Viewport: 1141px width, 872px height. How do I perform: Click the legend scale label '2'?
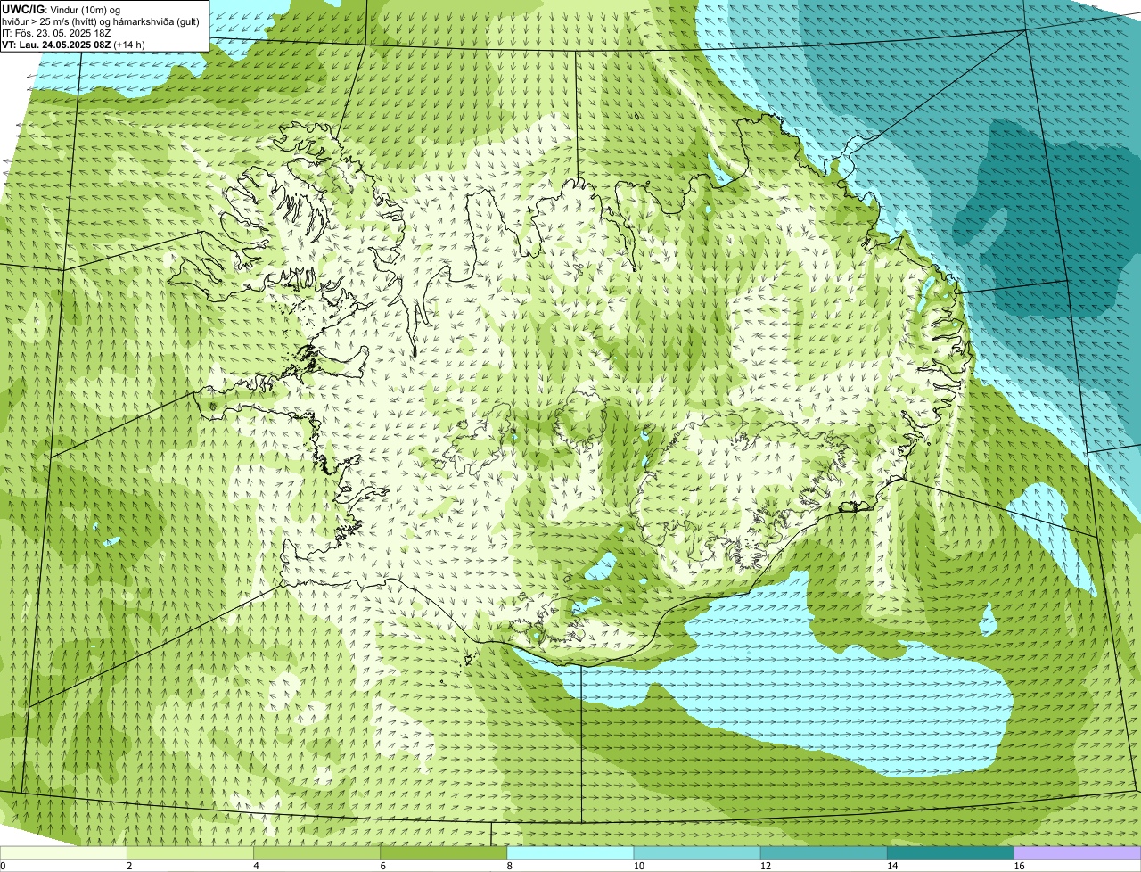(x=129, y=866)
